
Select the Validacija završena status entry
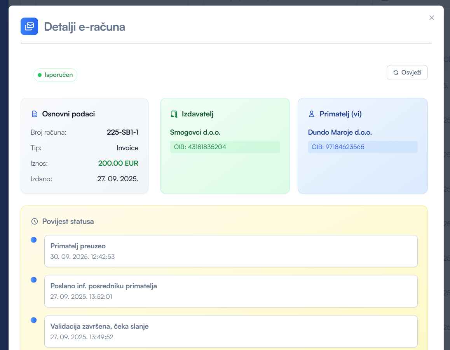231,331
